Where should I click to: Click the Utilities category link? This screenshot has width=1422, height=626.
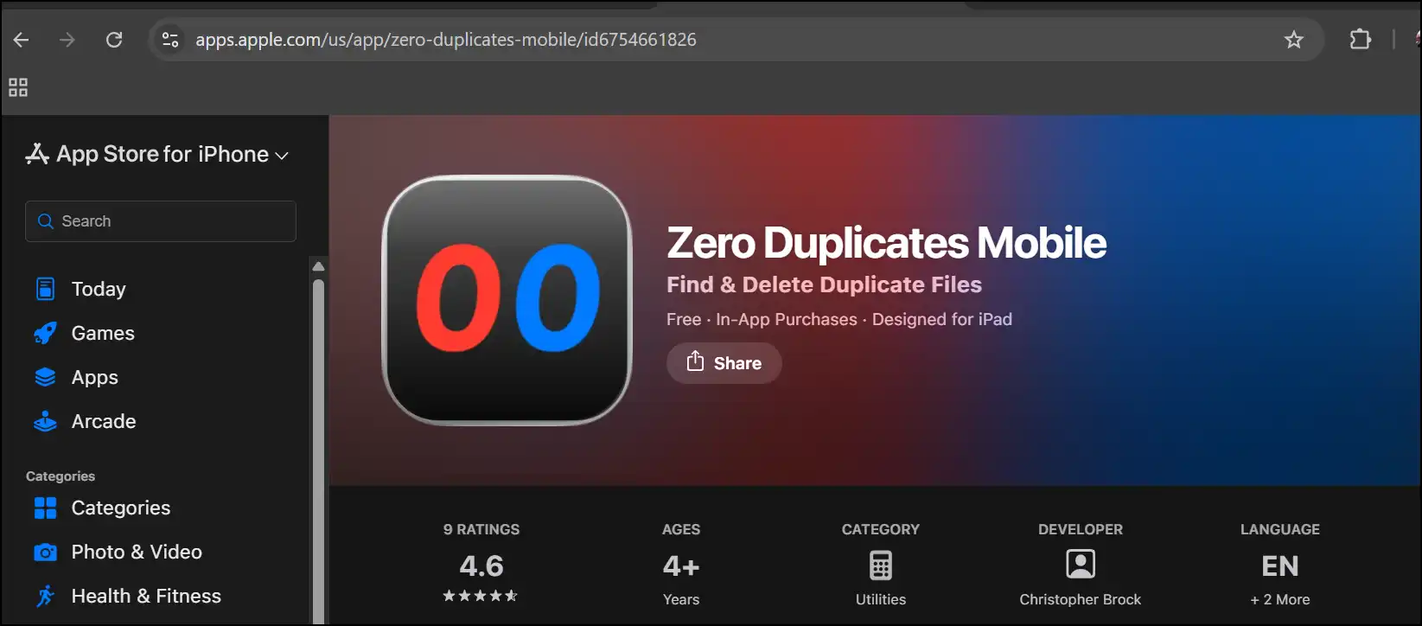pos(881,599)
